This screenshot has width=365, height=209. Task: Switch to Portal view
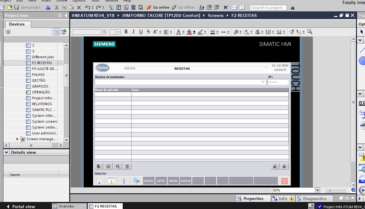[20, 206]
